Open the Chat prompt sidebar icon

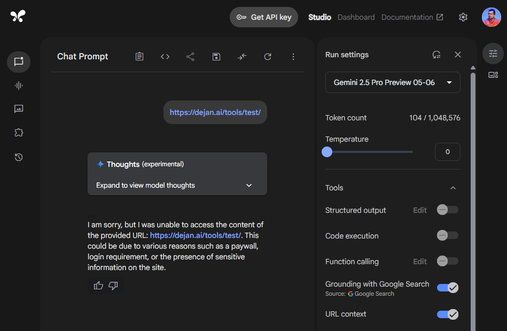(x=19, y=61)
